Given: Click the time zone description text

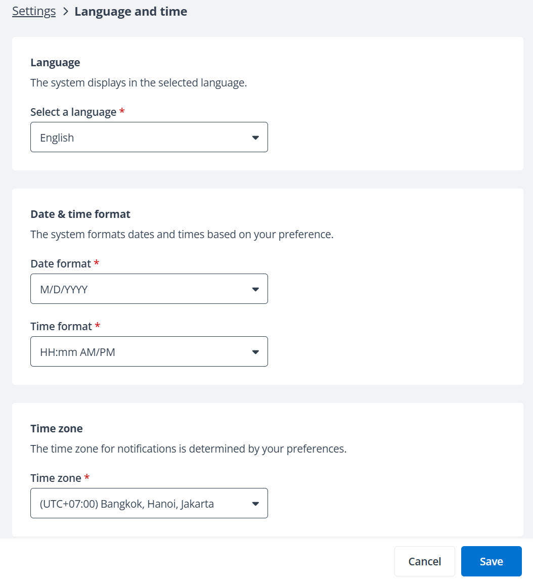Looking at the screenshot, I should (x=189, y=449).
